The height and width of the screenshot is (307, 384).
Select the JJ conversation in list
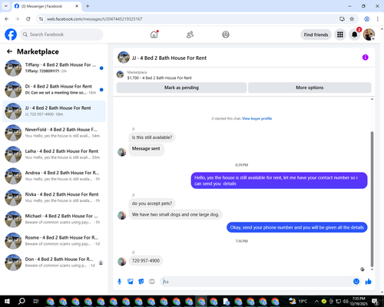pyautogui.click(x=54, y=111)
